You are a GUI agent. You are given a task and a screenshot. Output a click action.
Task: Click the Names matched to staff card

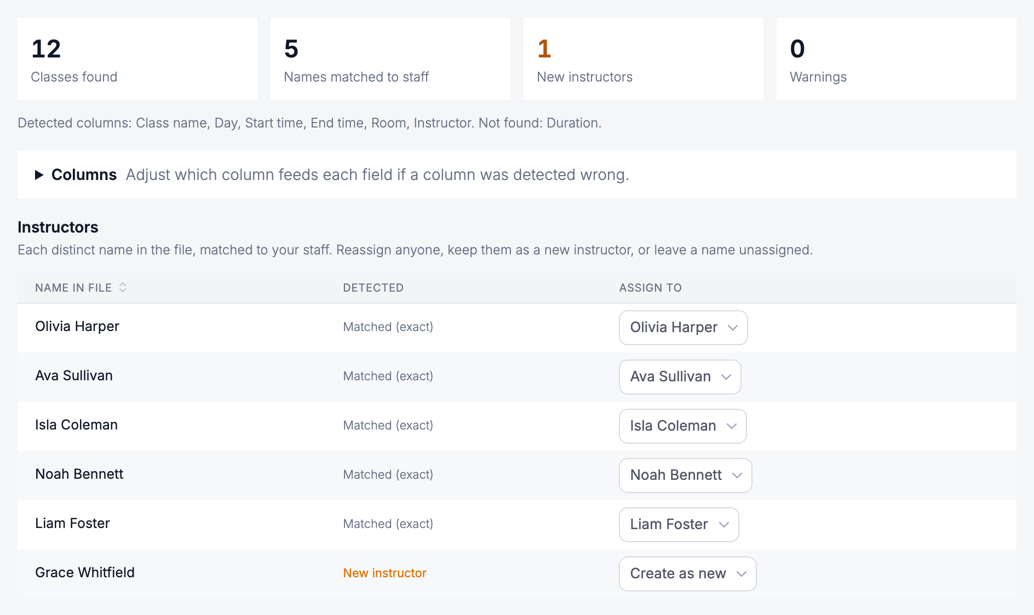pyautogui.click(x=390, y=59)
